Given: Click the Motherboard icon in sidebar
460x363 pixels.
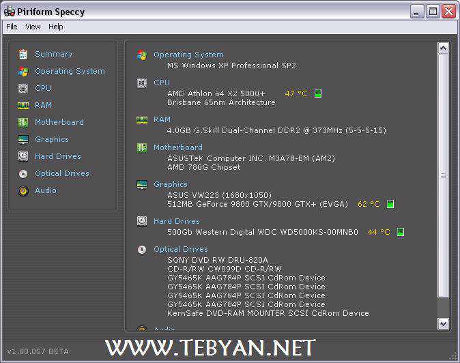Looking at the screenshot, I should (x=23, y=122).
